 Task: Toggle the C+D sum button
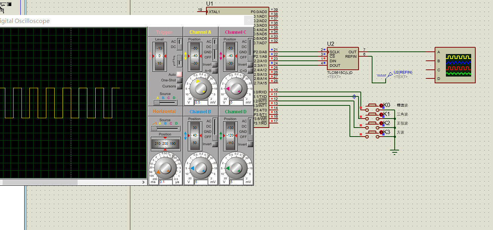click(x=250, y=71)
